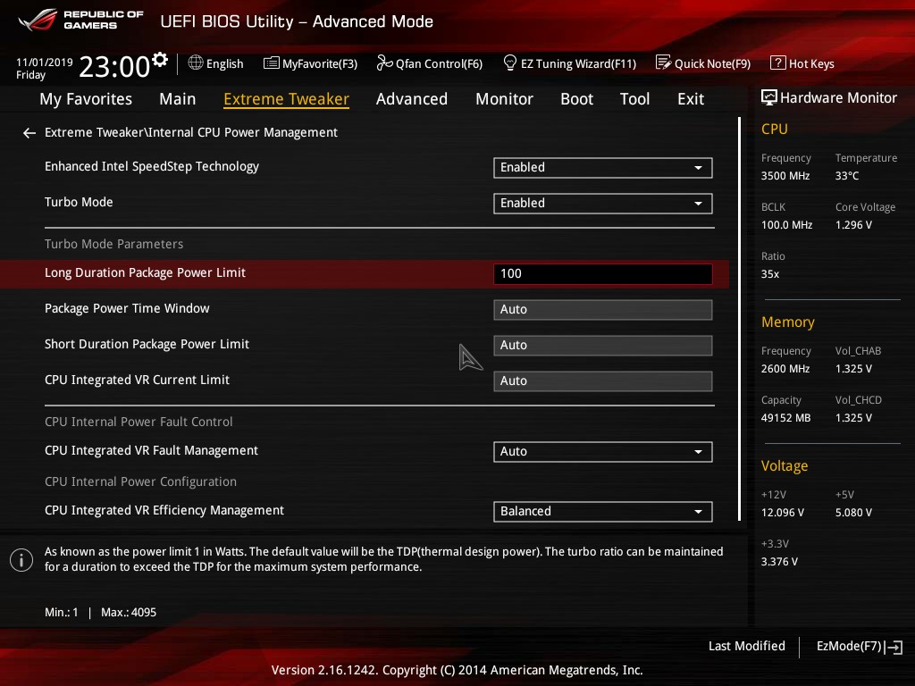This screenshot has height=686, width=915.
Task: Click the MyFavorite list icon
Action: (272, 63)
